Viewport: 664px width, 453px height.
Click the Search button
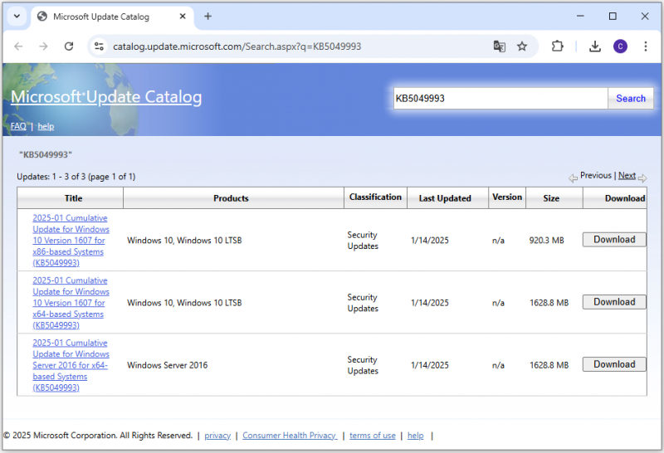click(x=631, y=99)
